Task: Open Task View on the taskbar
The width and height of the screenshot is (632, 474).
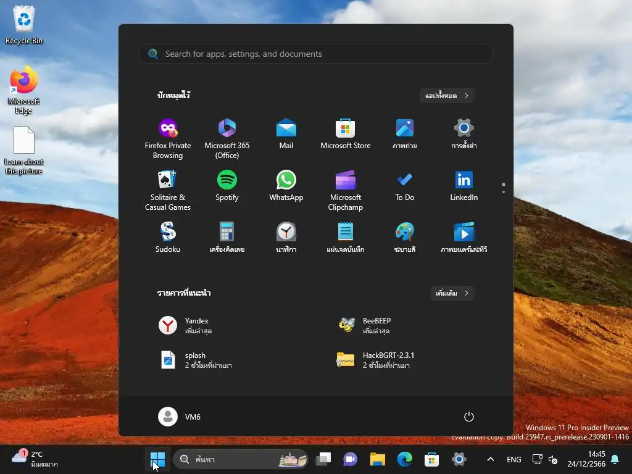Action: pyautogui.click(x=323, y=459)
